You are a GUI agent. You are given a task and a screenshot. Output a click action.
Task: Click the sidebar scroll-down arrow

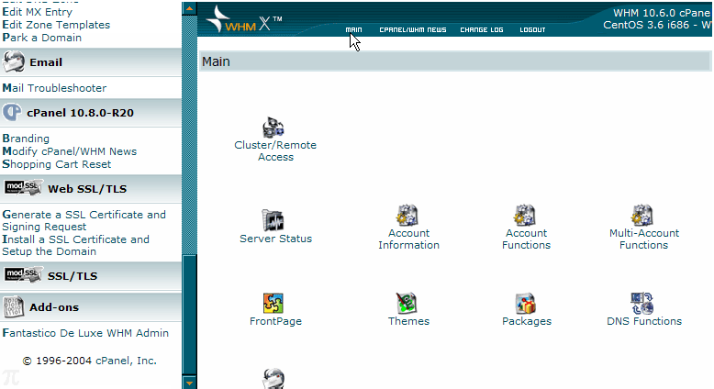point(189,382)
